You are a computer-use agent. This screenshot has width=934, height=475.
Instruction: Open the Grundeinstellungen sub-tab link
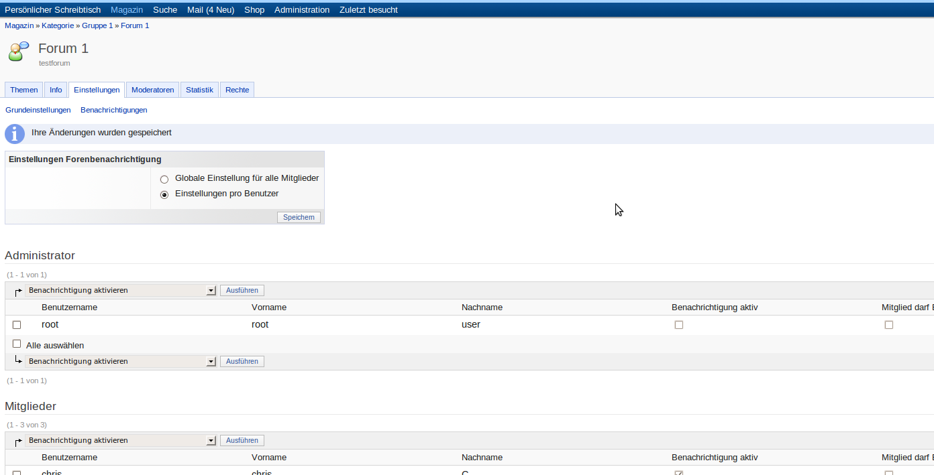pos(38,110)
